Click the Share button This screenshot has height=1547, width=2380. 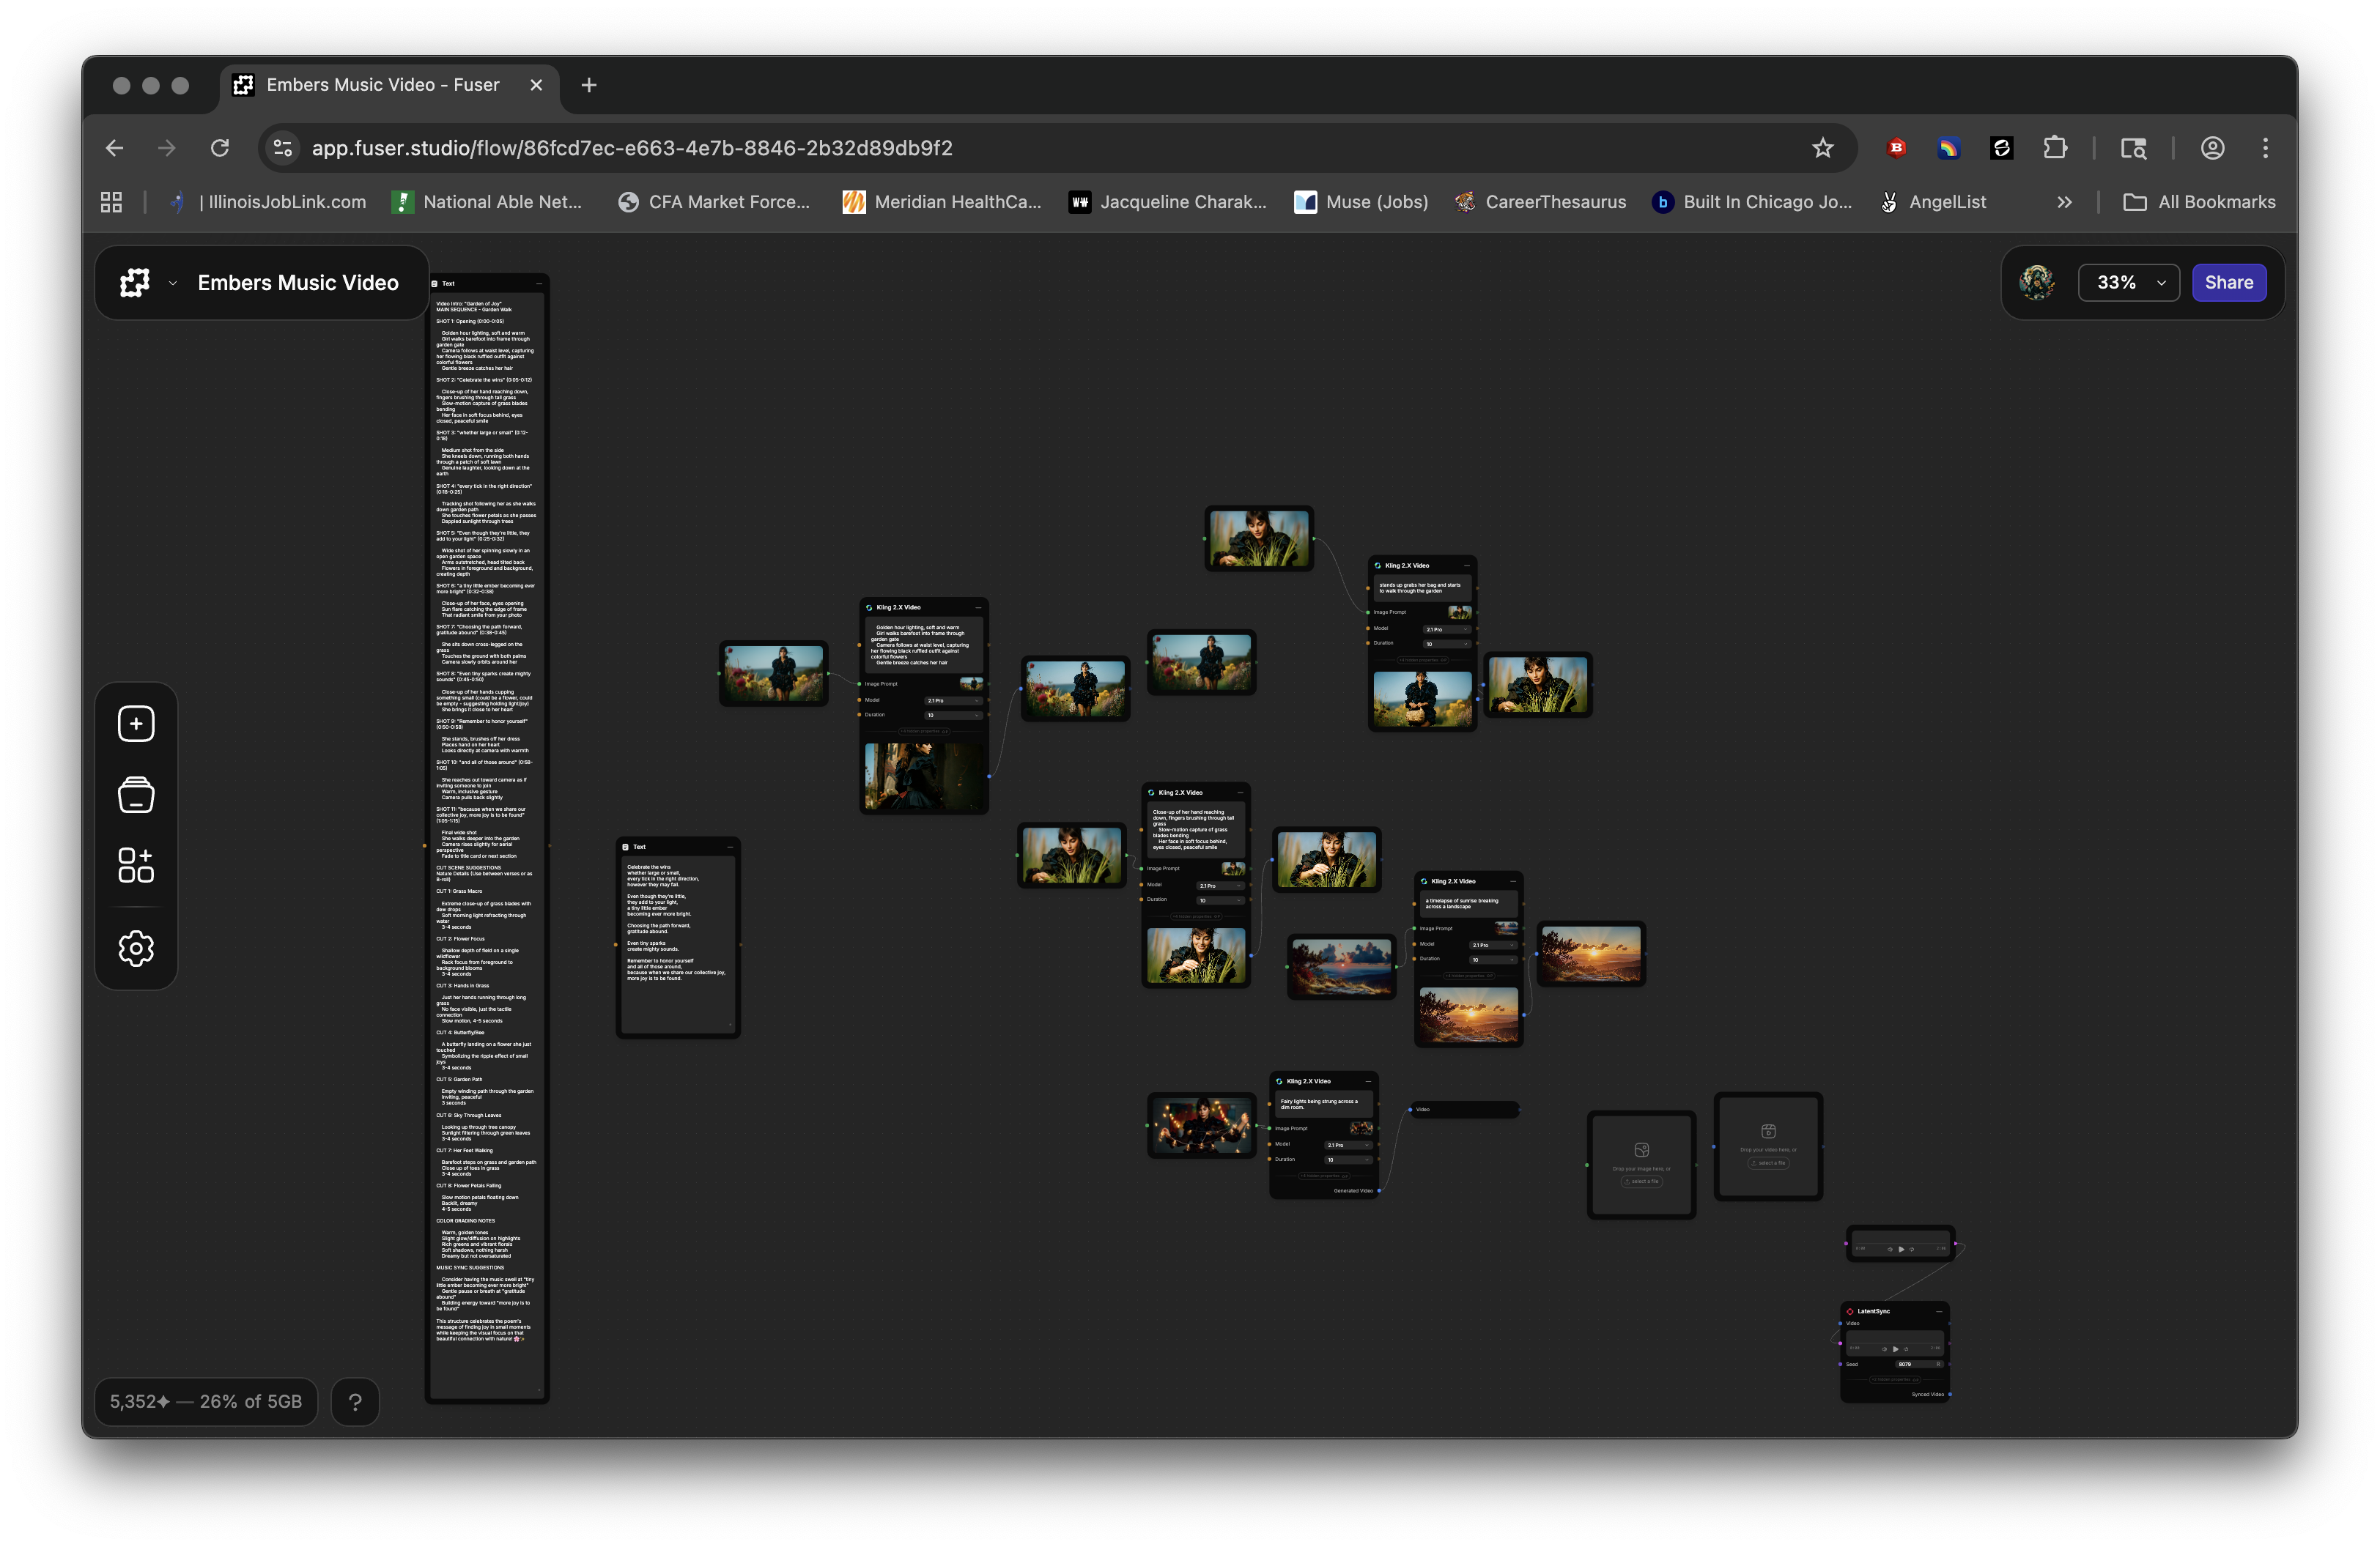click(x=2228, y=283)
